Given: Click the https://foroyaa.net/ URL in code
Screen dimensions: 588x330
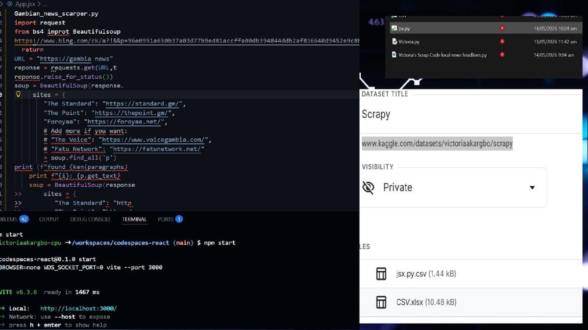Looking at the screenshot, I should coord(124,122).
